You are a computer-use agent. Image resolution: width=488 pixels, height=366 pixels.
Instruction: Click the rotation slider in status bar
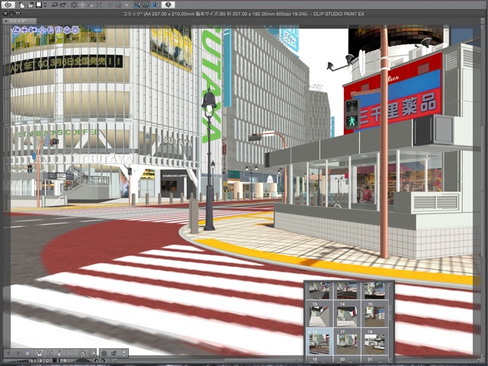84,361
